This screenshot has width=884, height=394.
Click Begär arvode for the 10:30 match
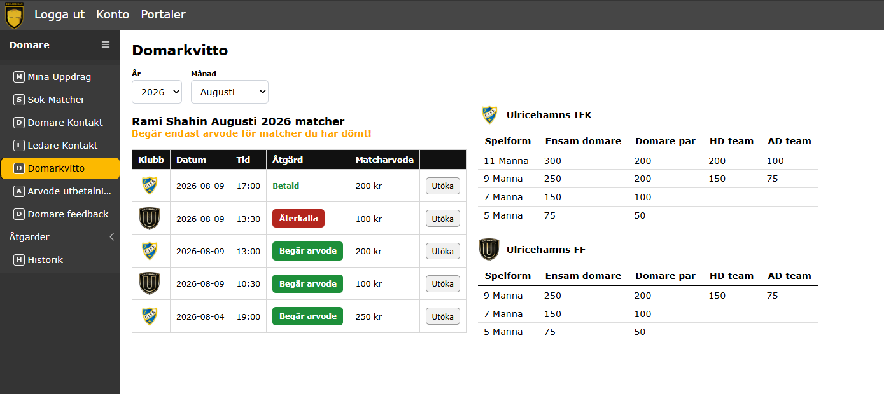[307, 283]
